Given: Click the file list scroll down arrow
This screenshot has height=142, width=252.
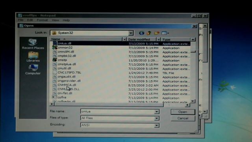Looking at the screenshot, I should [x=193, y=101].
